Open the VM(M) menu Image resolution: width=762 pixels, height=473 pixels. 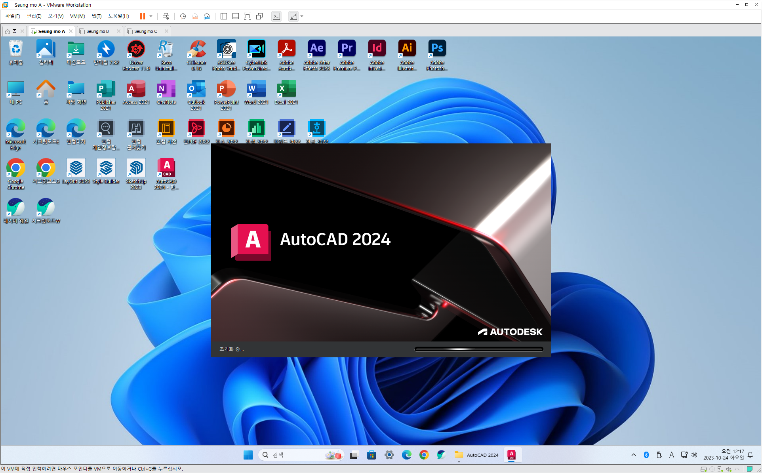[77, 16]
